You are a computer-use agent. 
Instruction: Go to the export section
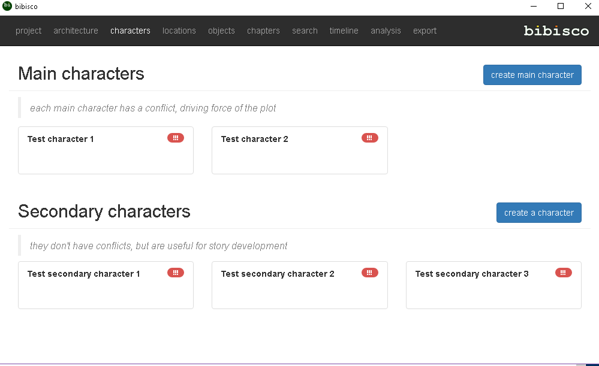tap(425, 31)
